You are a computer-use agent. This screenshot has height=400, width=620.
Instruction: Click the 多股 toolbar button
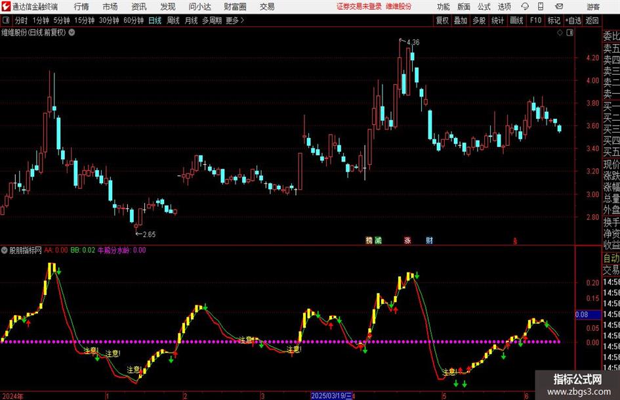click(479, 20)
